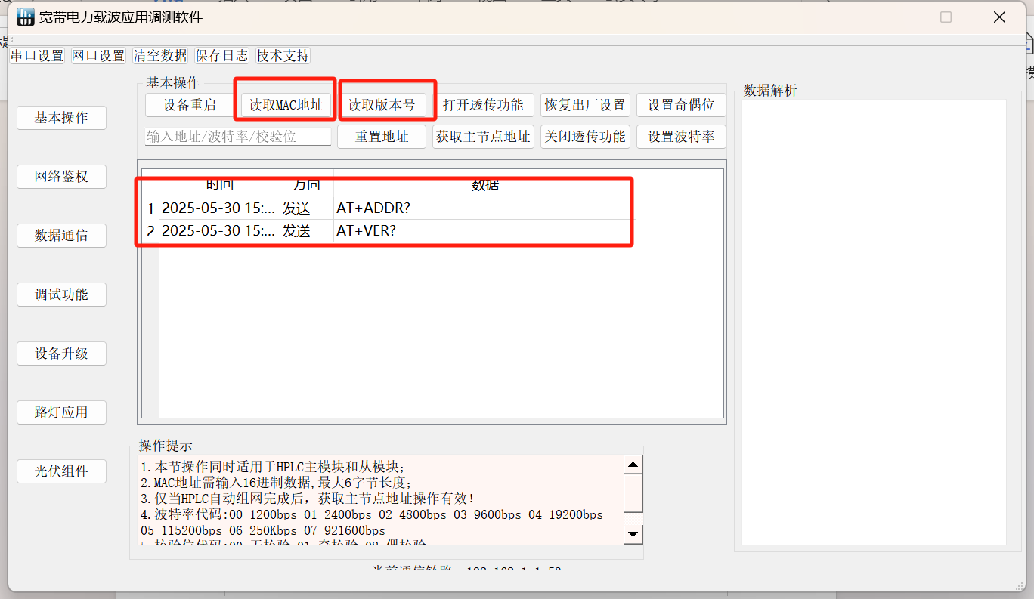This screenshot has height=599, width=1034.
Task: Restore factory settings with 恢复出厂设置
Action: click(x=585, y=105)
